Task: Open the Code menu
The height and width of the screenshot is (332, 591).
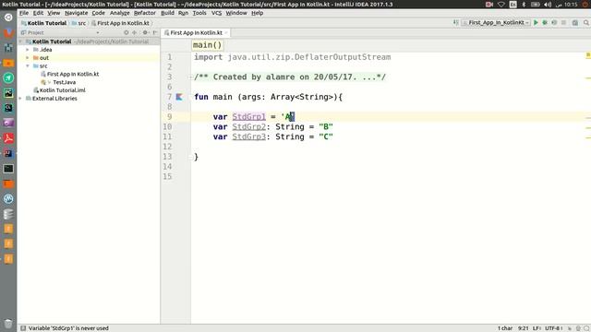Action: tap(99, 13)
